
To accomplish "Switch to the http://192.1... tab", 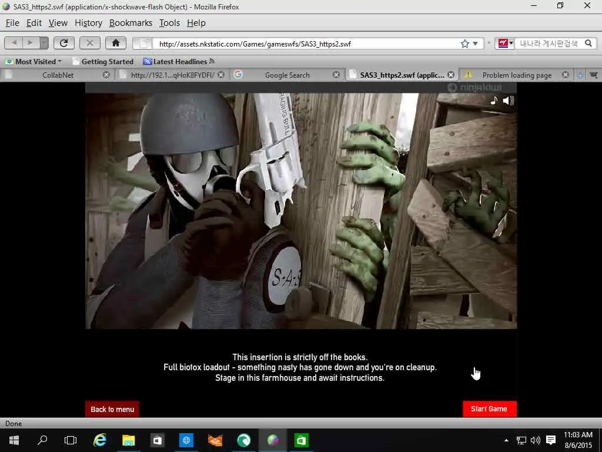I will [x=172, y=75].
